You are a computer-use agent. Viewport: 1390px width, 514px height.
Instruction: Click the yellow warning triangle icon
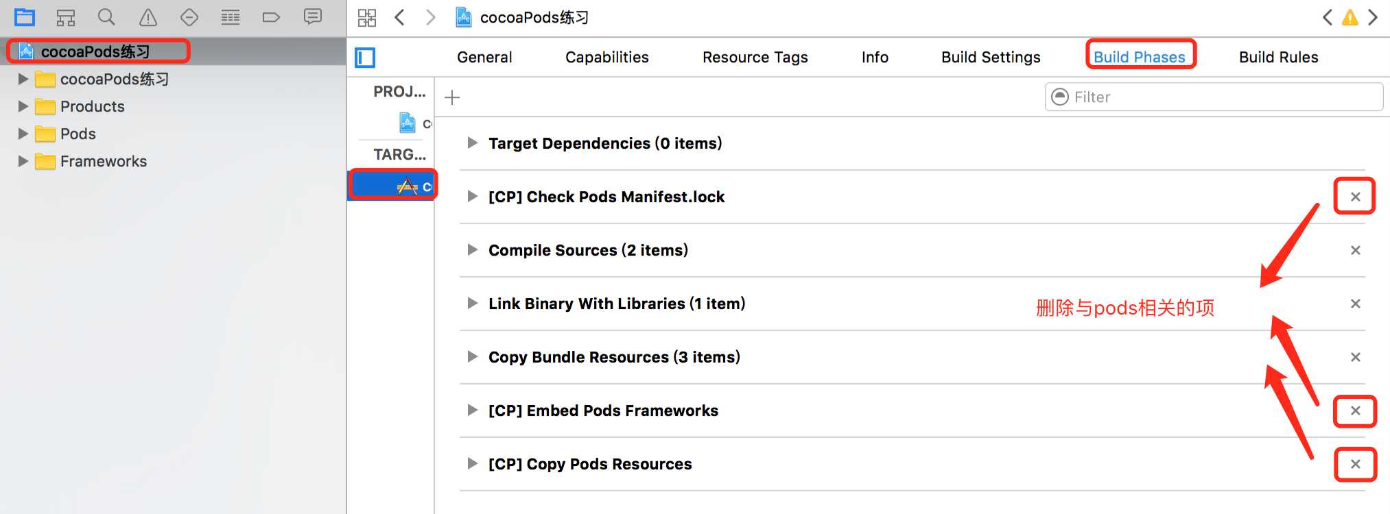point(1350,17)
